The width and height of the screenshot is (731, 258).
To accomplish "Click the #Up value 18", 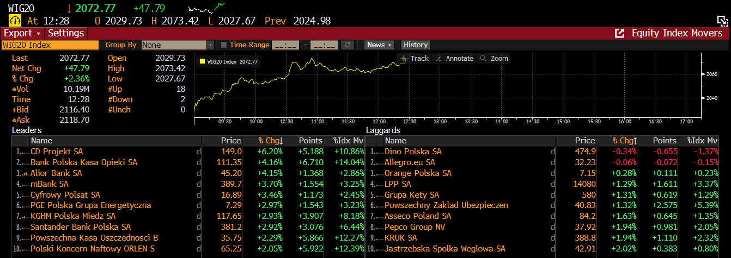I will (x=181, y=89).
